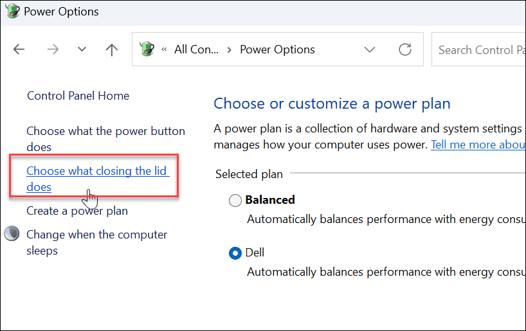Select the Balanced power plan
The image size is (526, 331).
pos(235,201)
